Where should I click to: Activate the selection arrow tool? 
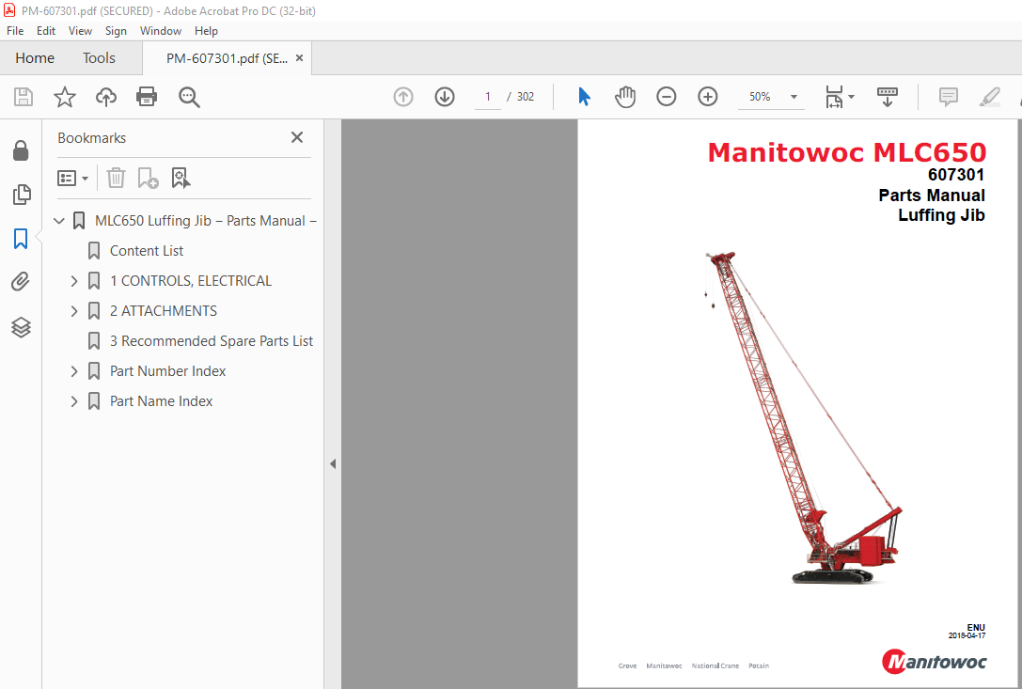click(x=584, y=97)
